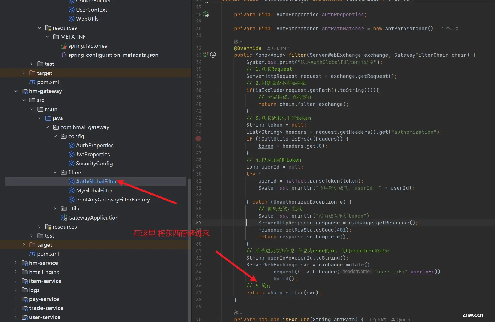Screen dimensions: 495x322
Task: Click the hm-gateway module folder icon
Action: pos(25,91)
